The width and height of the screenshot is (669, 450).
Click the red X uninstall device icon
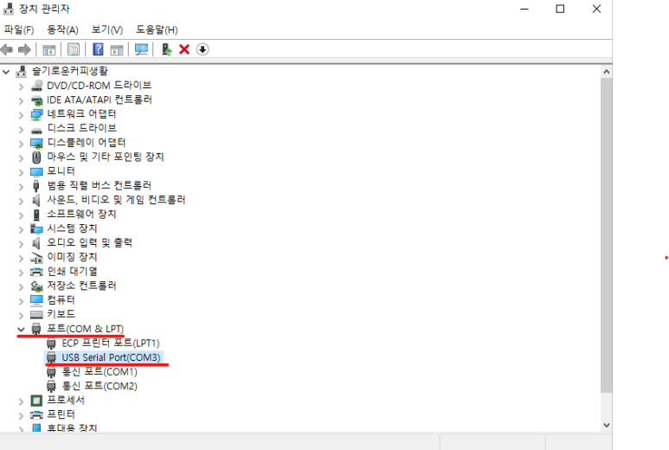tap(184, 49)
